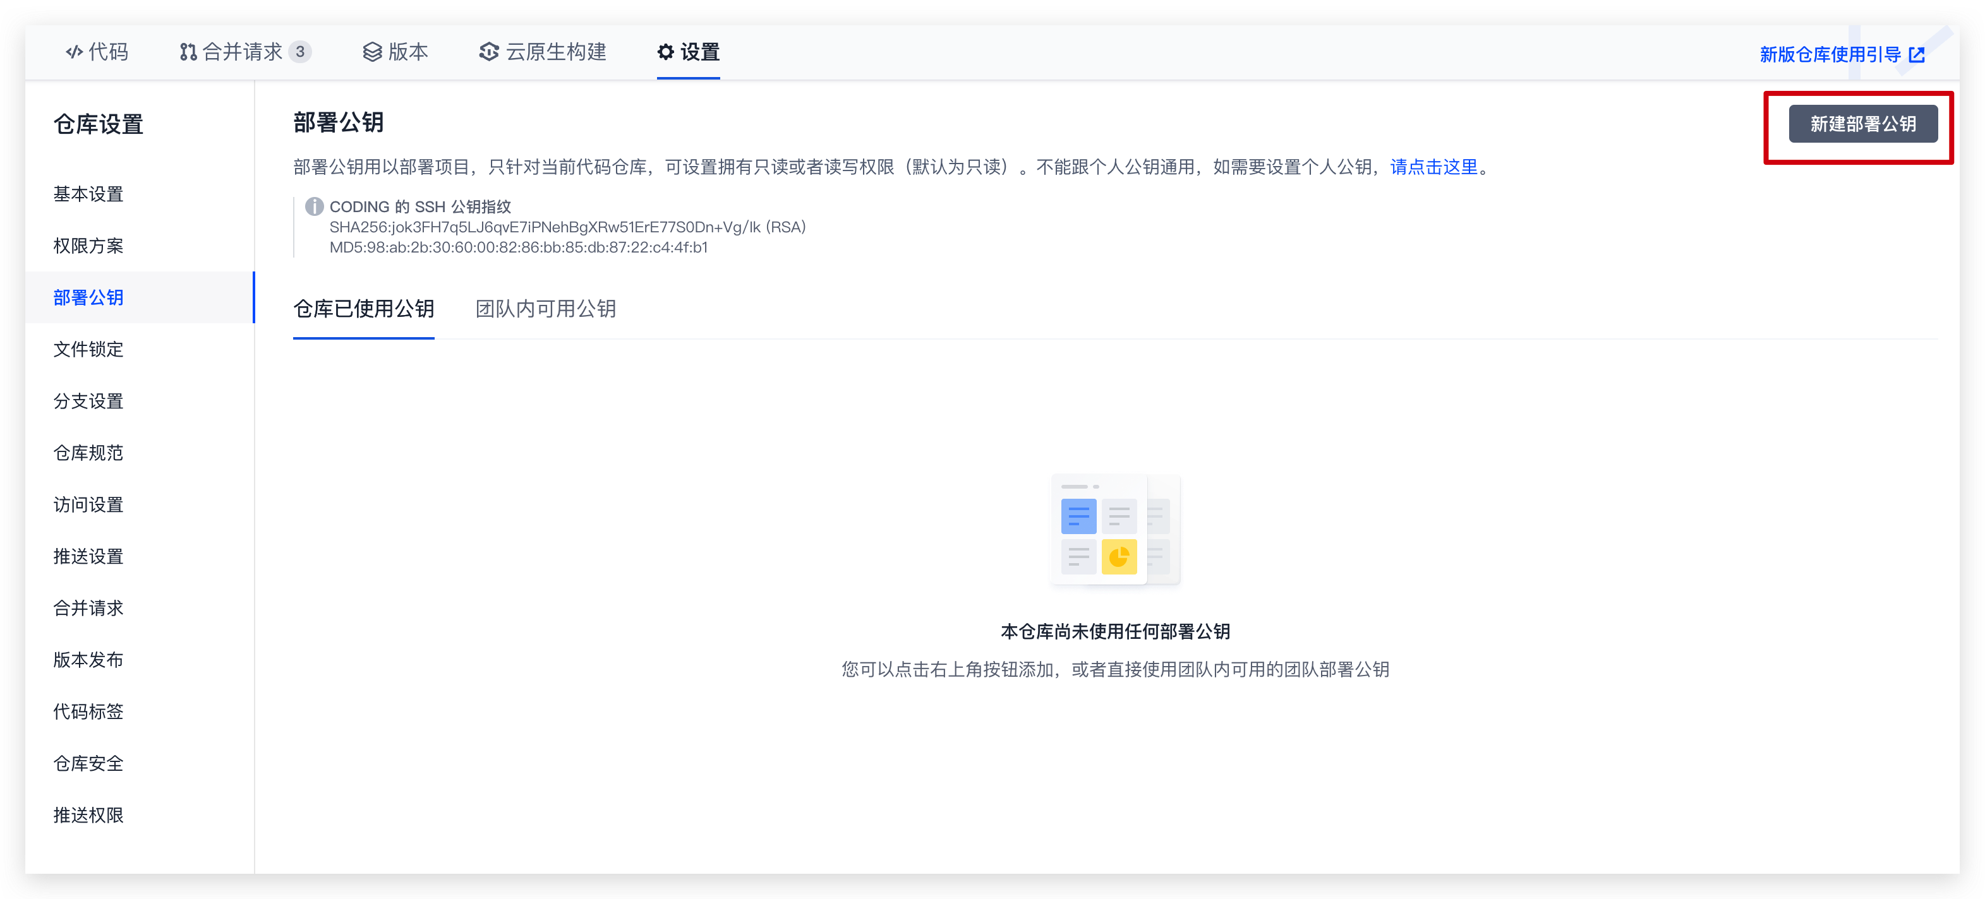Click the SHA256 fingerprint text line

(568, 227)
